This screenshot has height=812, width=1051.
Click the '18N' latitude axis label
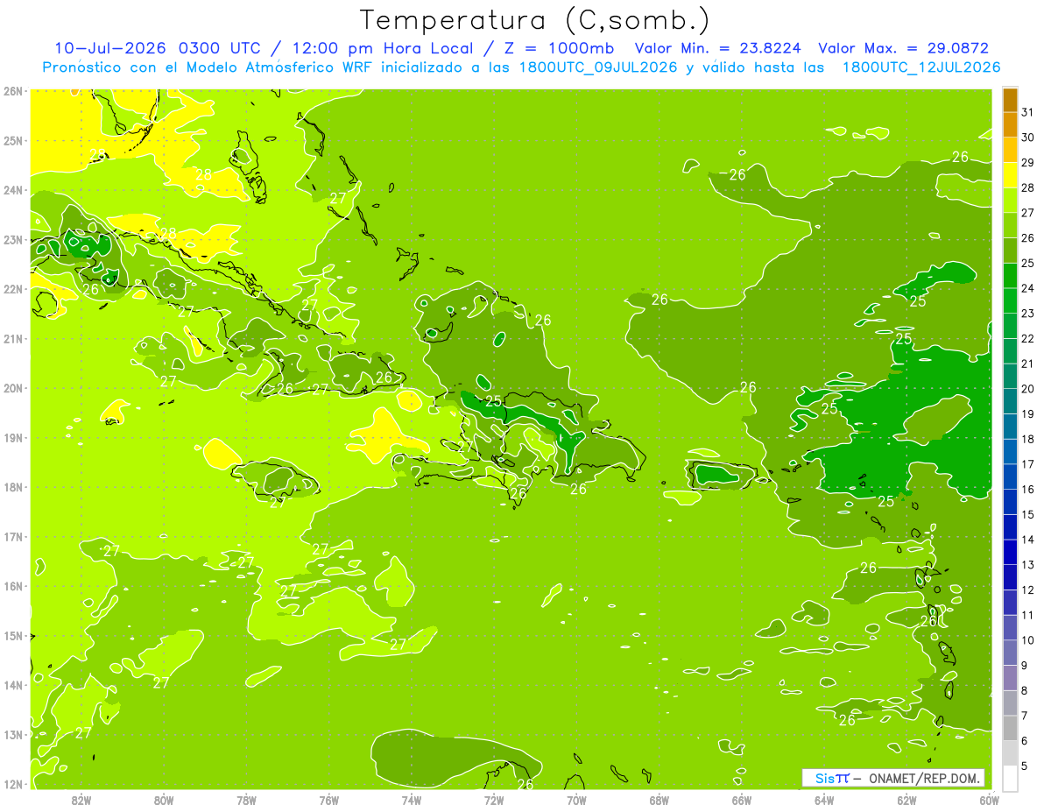[x=12, y=487]
